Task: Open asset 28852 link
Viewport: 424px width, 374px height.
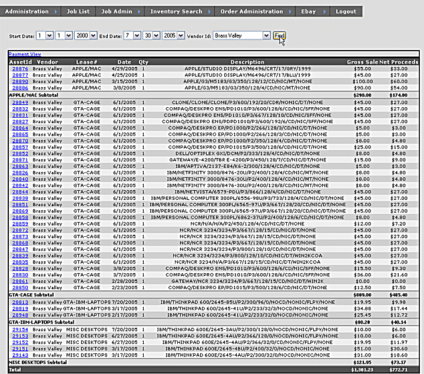Action: tap(20, 153)
